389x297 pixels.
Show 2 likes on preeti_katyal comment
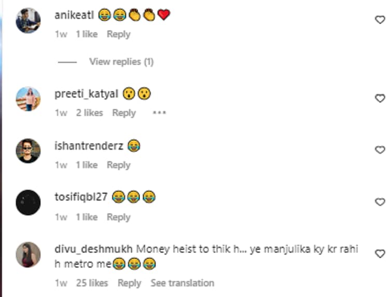pos(89,113)
